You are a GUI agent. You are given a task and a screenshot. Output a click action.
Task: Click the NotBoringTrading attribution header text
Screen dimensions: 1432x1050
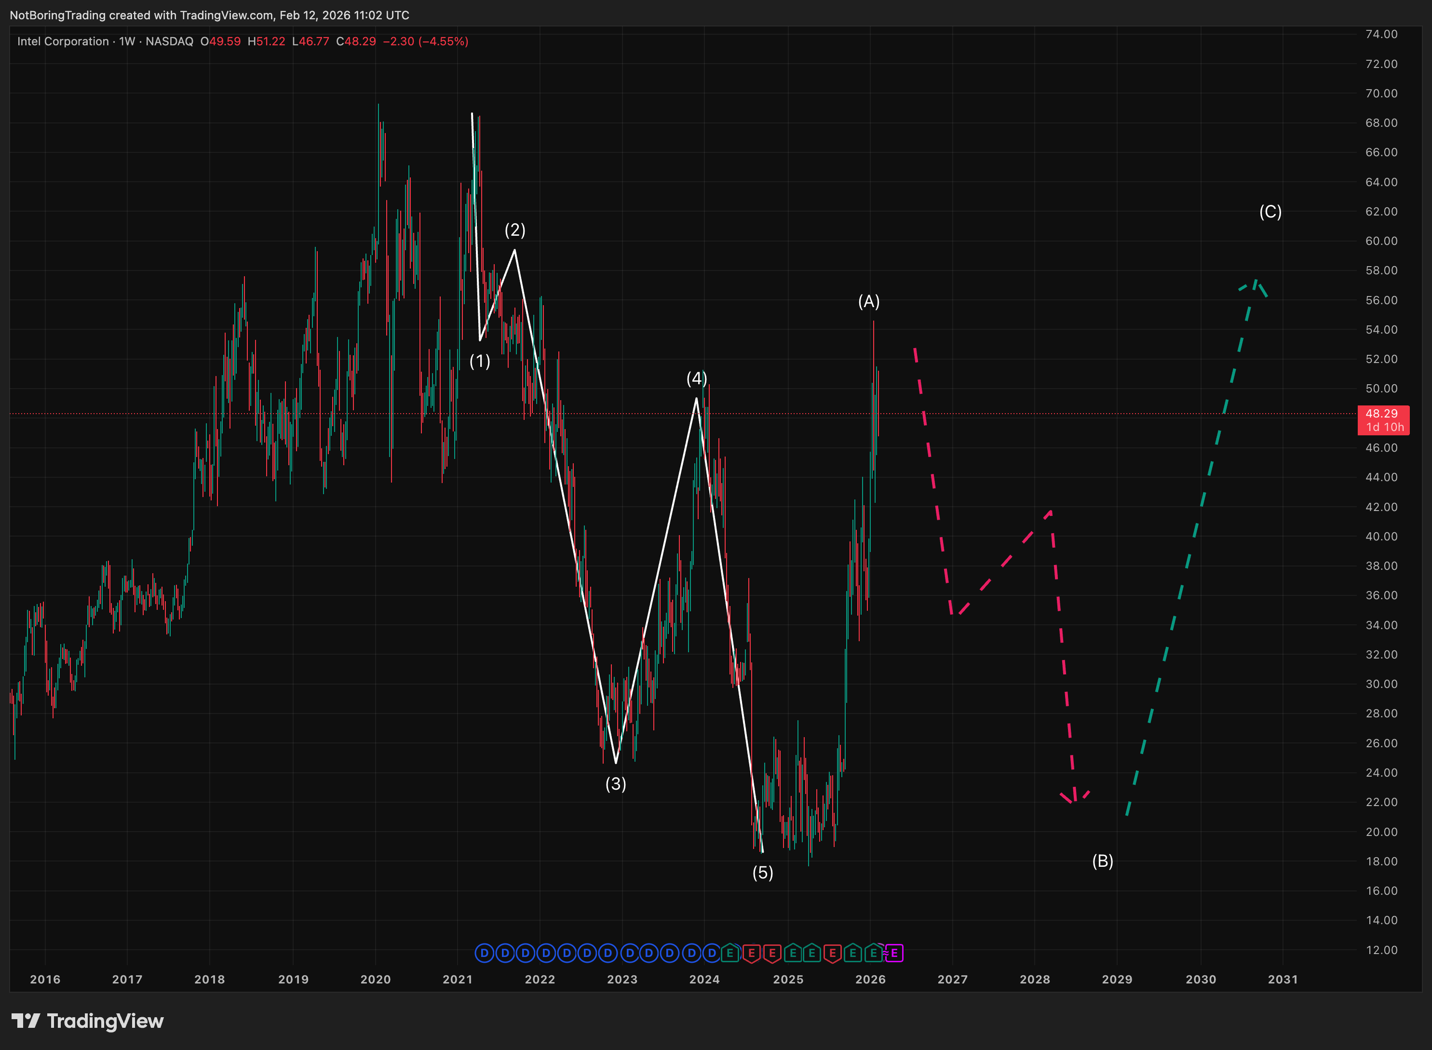(x=209, y=15)
